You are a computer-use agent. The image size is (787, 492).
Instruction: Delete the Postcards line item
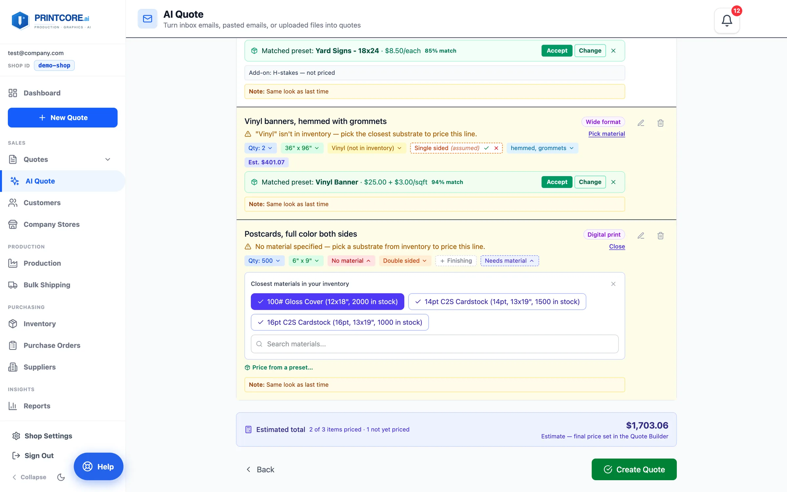pyautogui.click(x=660, y=236)
